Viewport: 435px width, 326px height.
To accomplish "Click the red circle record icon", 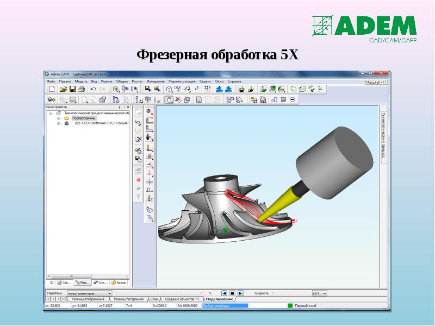I will [x=138, y=180].
